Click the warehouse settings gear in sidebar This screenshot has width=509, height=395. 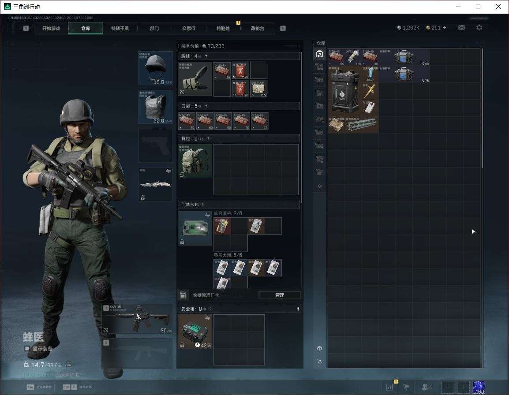pos(319,186)
